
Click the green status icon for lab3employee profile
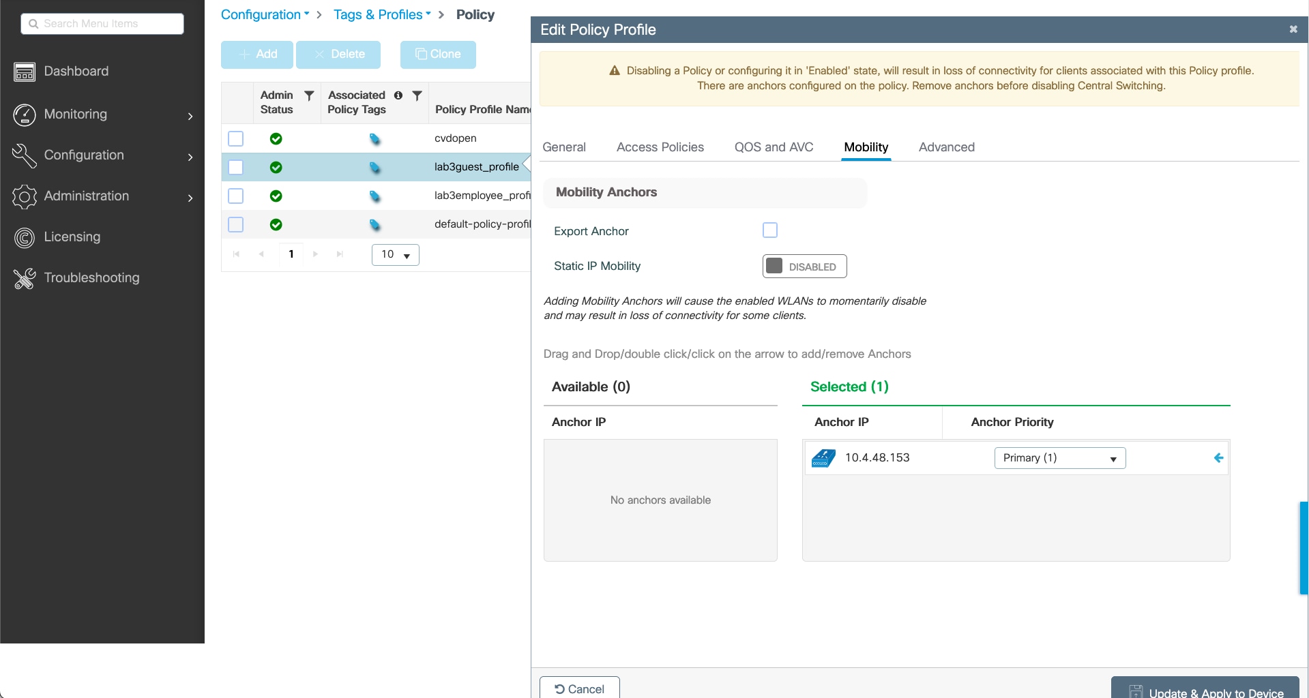point(276,196)
